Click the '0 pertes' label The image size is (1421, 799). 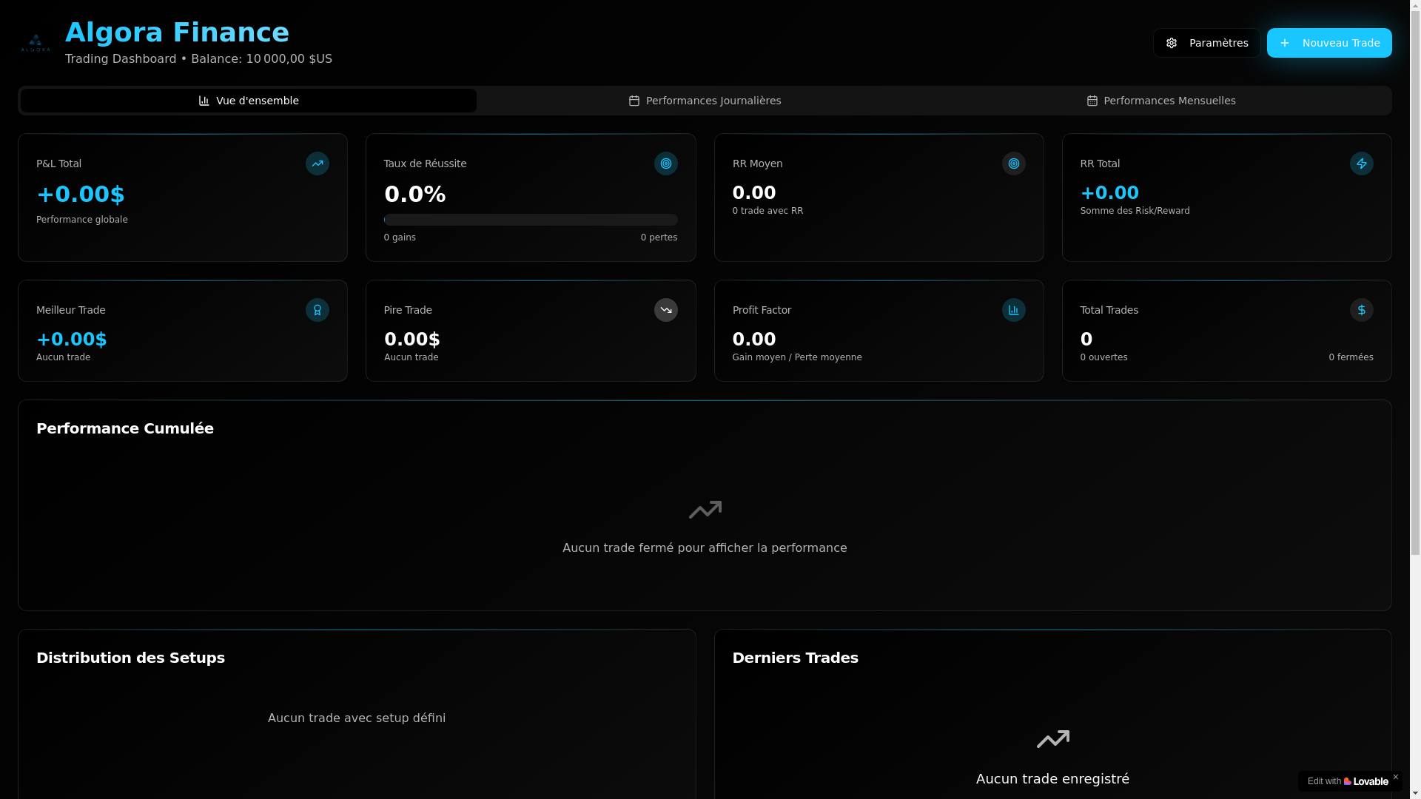[659, 237]
